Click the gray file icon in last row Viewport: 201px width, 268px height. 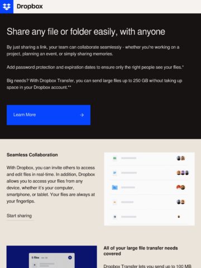tap(114, 217)
